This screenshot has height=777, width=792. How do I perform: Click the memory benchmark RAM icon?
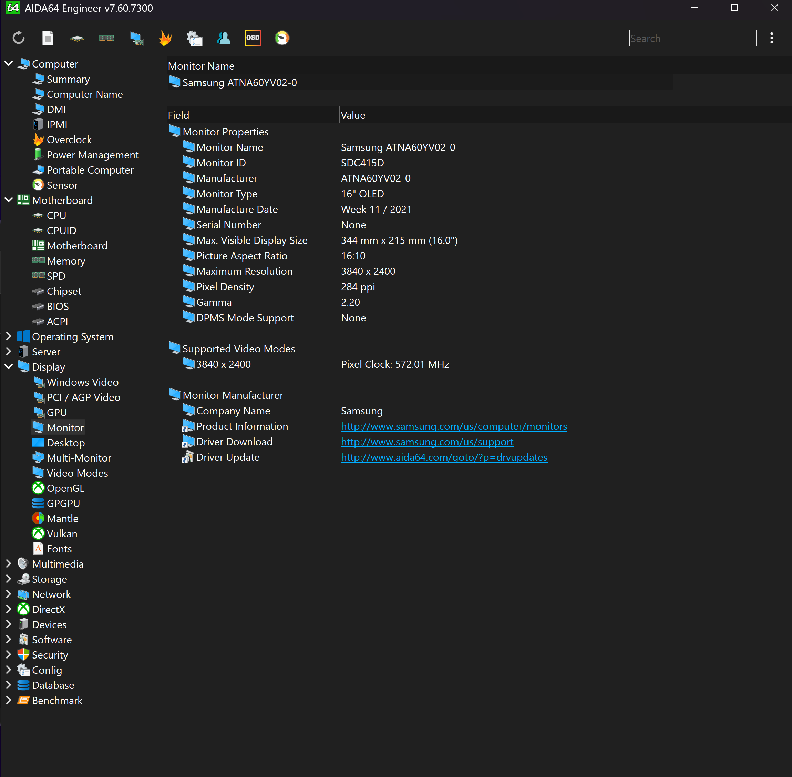tap(106, 38)
